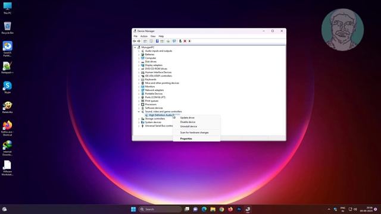
Task: Expand the Batteries node
Action: tap(139, 55)
